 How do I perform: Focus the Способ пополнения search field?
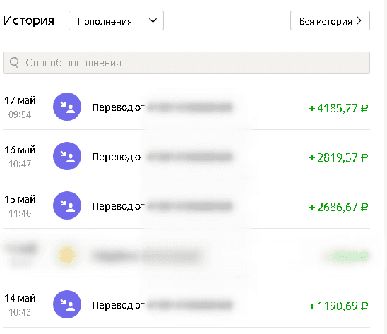pos(186,63)
